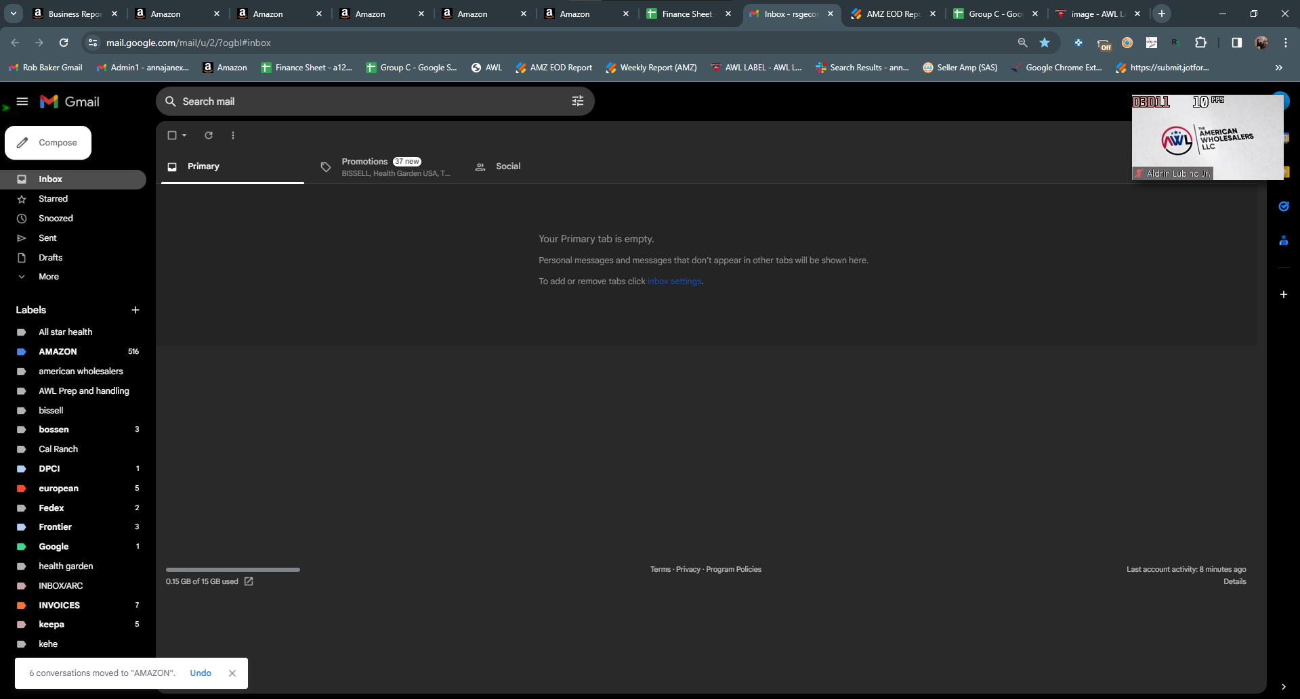The width and height of the screenshot is (1300, 699).
Task: Switch to the Primary inbox tab
Action: 232,166
